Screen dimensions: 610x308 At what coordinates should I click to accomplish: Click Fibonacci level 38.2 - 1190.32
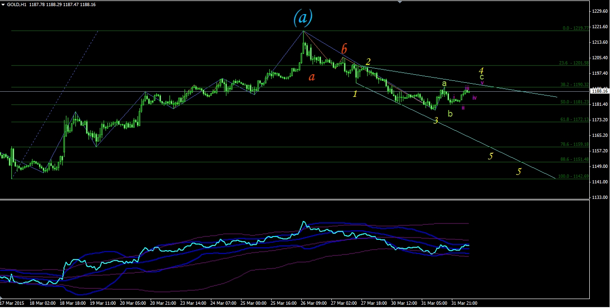tap(574, 85)
